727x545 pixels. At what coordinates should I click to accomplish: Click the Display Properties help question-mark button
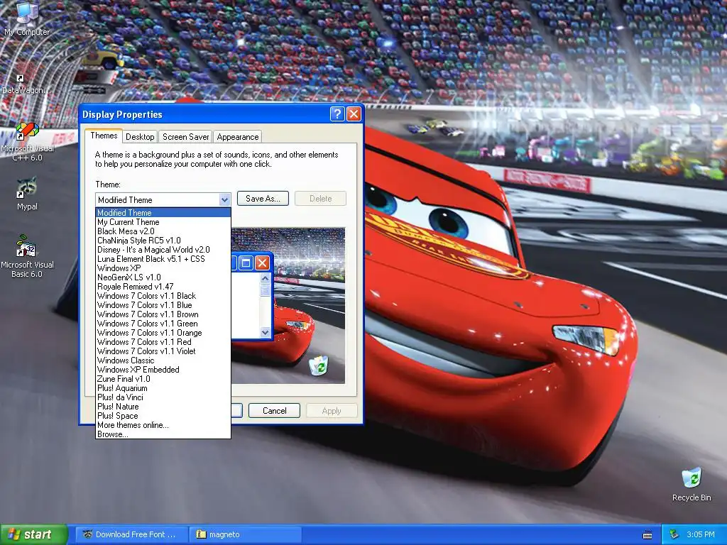[337, 114]
